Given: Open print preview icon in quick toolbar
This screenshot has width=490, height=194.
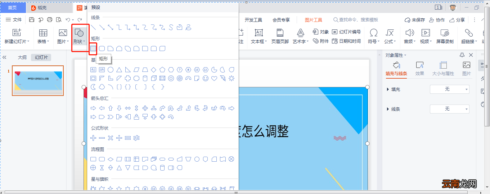Looking at the screenshot, I should tap(59, 20).
